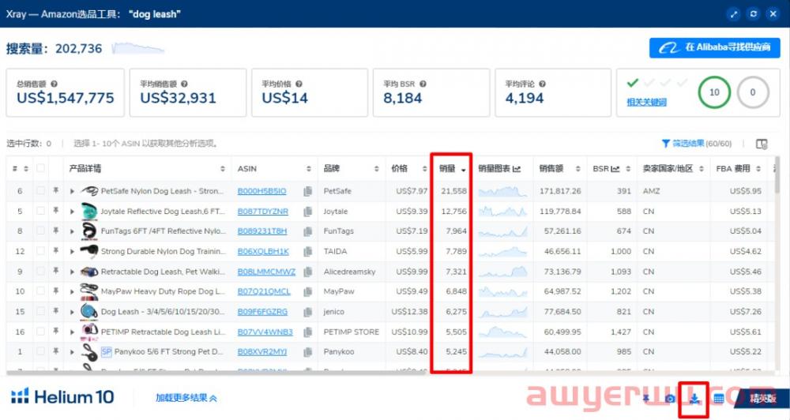790x420 pixels.
Task: Copy ASIN for PETIMP STORE row
Action: tap(307, 332)
